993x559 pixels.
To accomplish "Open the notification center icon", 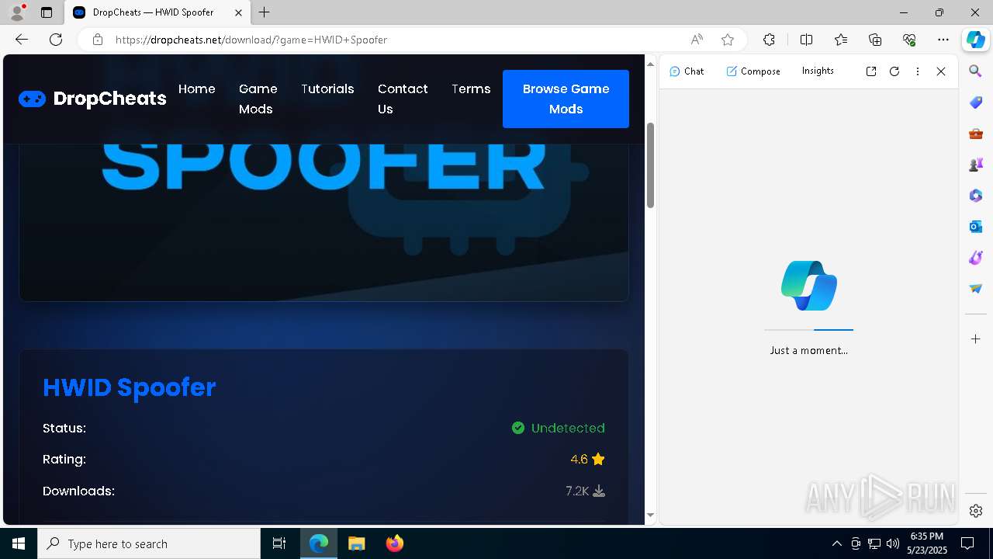I will [x=967, y=543].
